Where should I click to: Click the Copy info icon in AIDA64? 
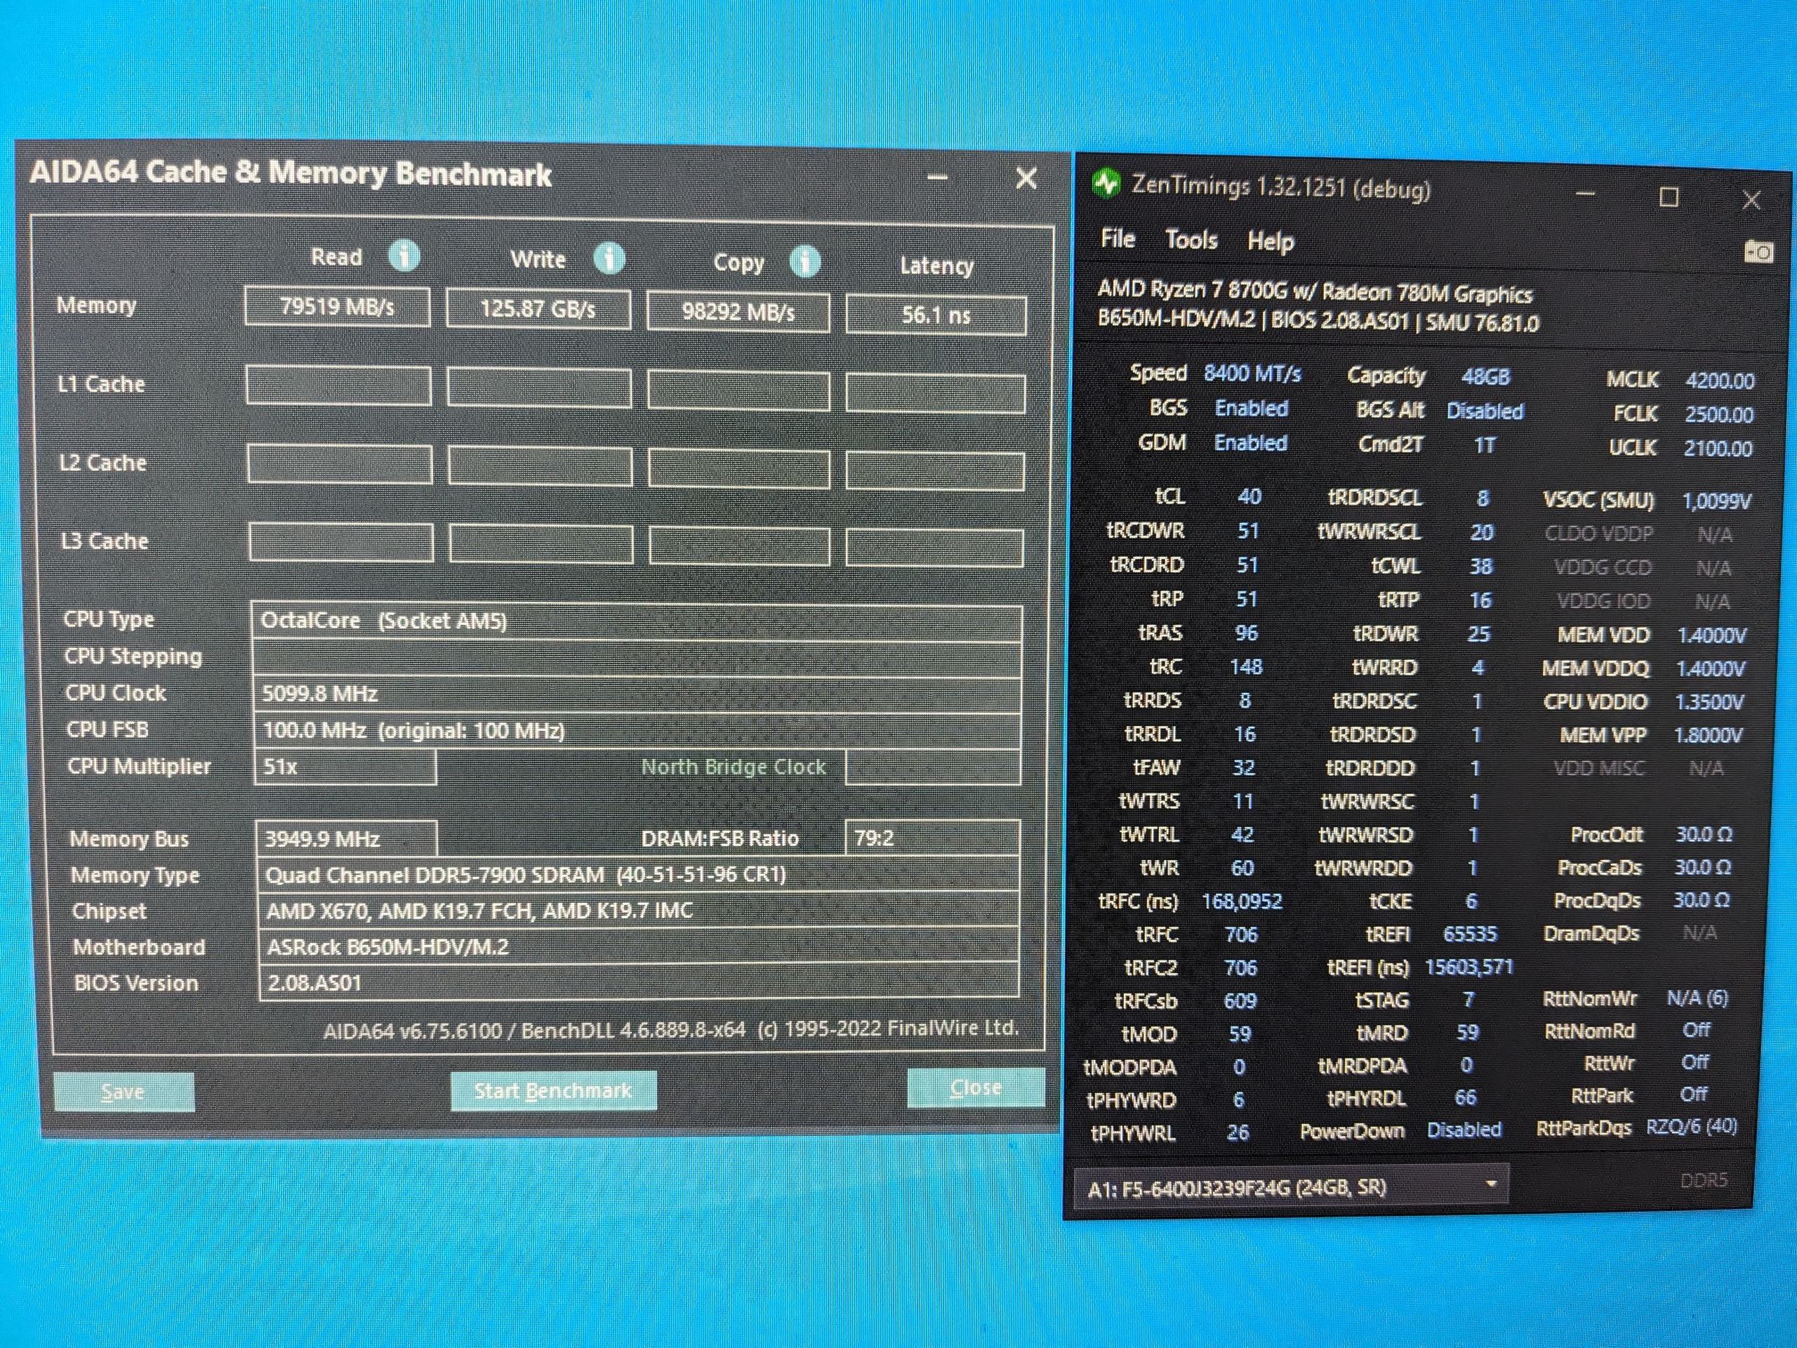805,262
